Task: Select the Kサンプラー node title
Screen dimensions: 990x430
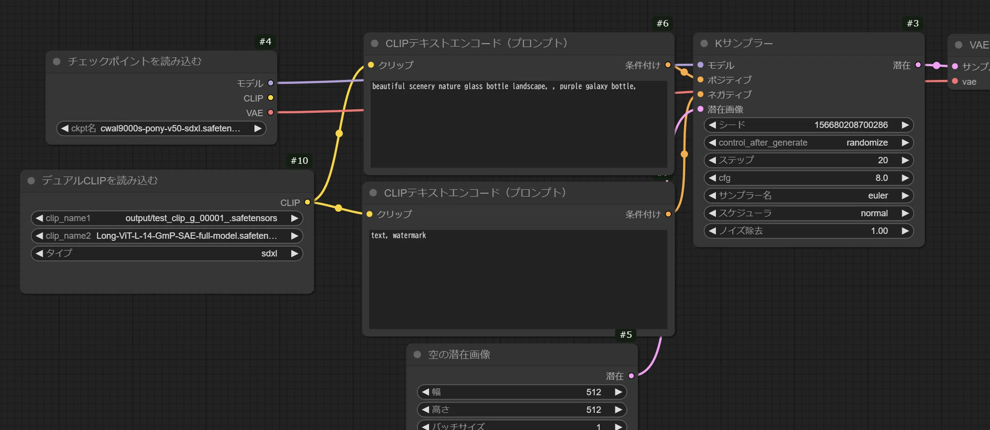Action: pos(743,44)
